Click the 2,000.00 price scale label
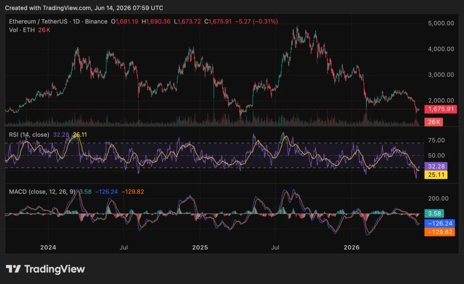This screenshot has height=284, width=464. (441, 100)
